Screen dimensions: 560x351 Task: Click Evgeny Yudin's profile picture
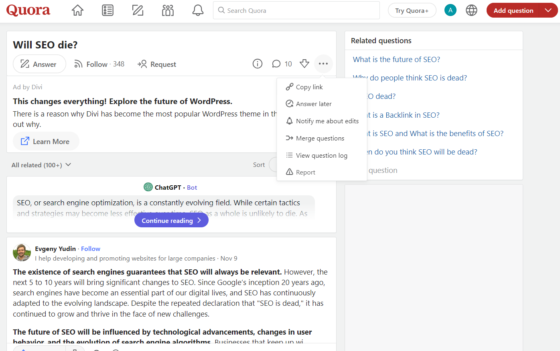click(x=22, y=253)
